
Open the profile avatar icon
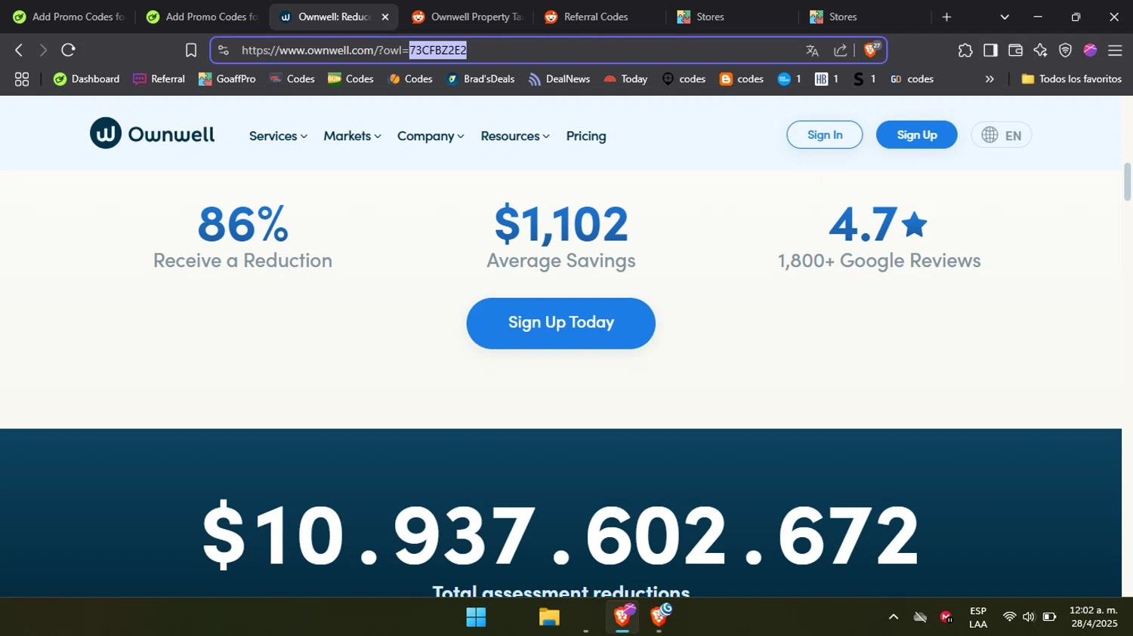point(1090,50)
